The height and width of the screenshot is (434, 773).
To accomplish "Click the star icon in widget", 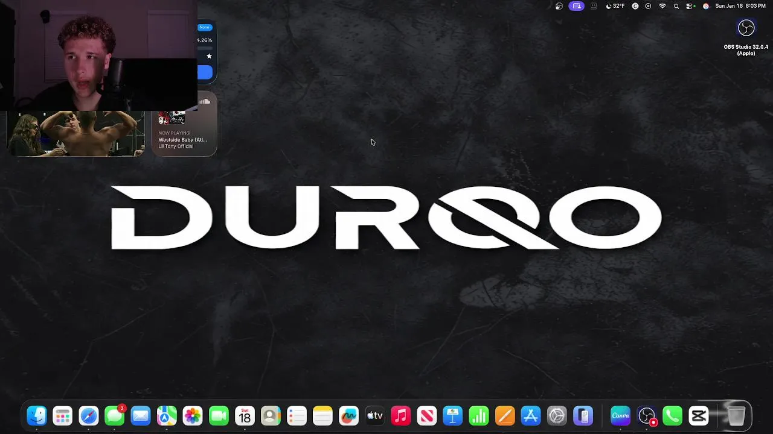I will point(209,56).
